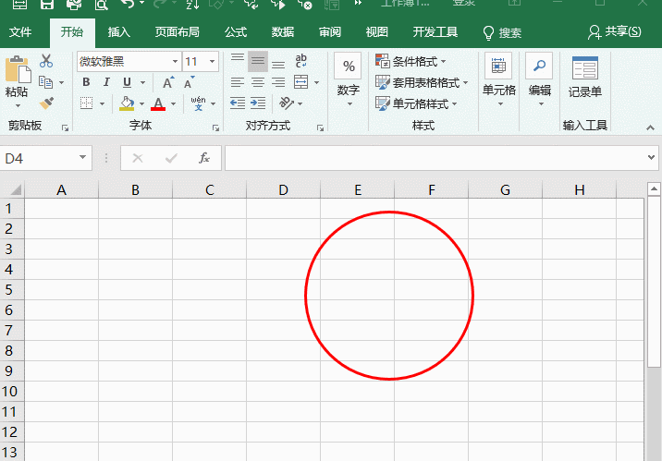
Task: Open the 公式 ribbon tab
Action: click(x=236, y=32)
